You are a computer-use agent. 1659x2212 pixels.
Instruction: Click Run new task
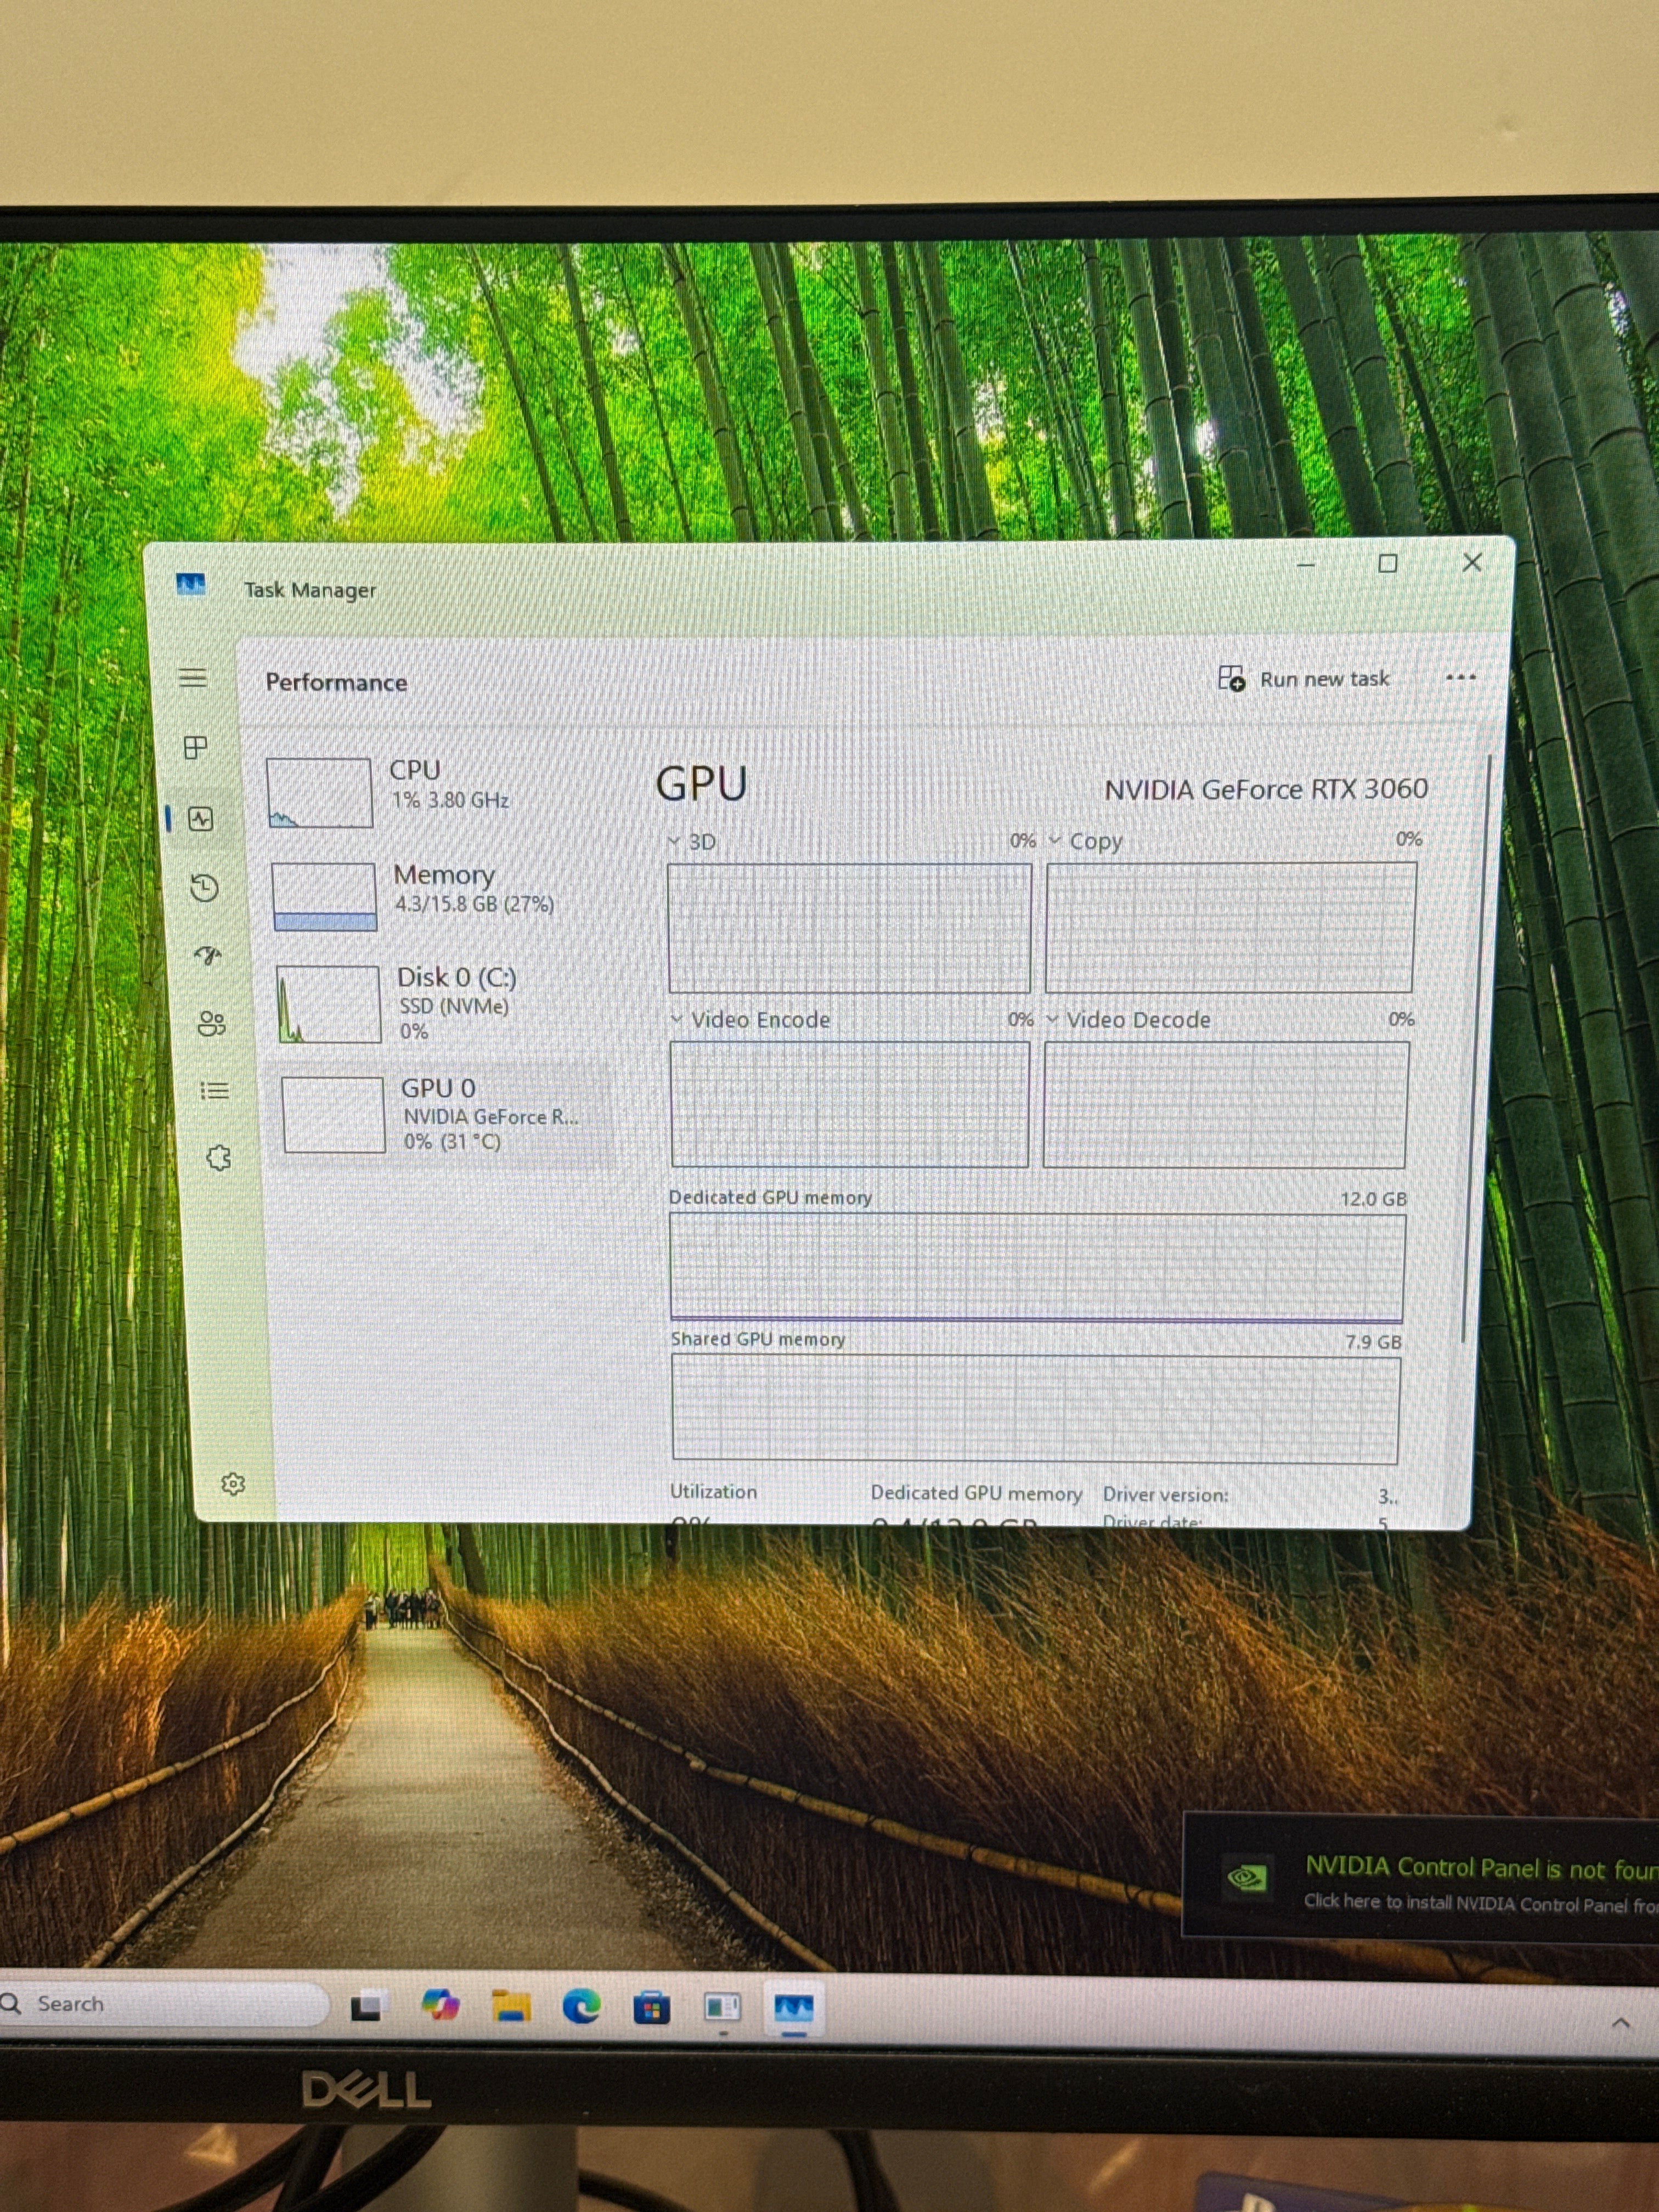tap(1304, 679)
